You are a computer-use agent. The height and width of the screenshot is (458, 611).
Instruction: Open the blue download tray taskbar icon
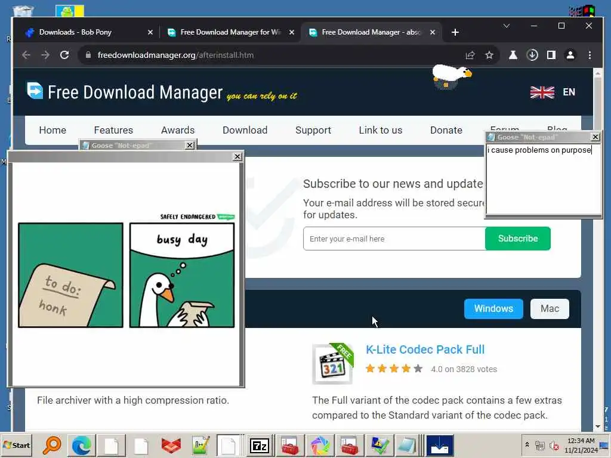pos(440,445)
